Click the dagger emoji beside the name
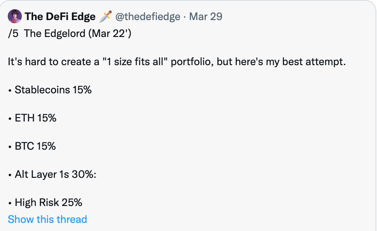The image size is (377, 231). point(105,16)
